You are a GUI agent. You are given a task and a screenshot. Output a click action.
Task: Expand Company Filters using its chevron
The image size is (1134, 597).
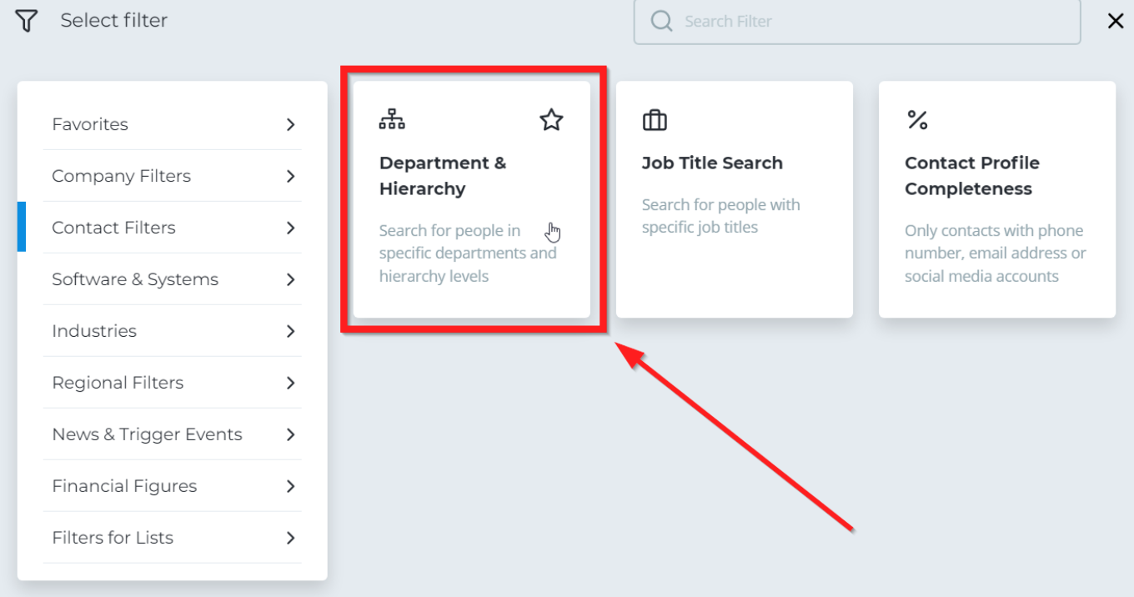(290, 176)
